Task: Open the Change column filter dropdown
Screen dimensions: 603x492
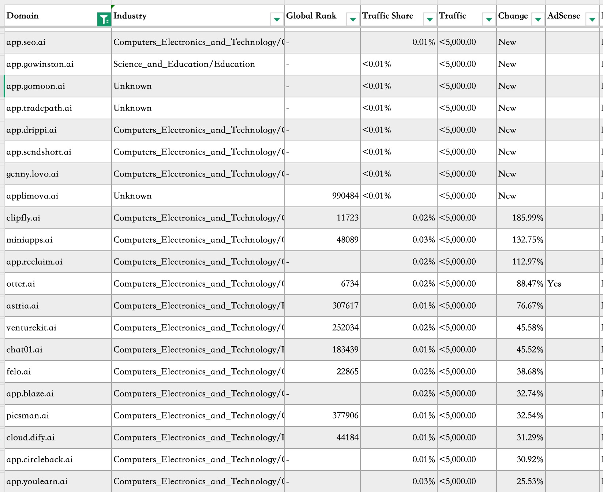Action: (x=538, y=19)
